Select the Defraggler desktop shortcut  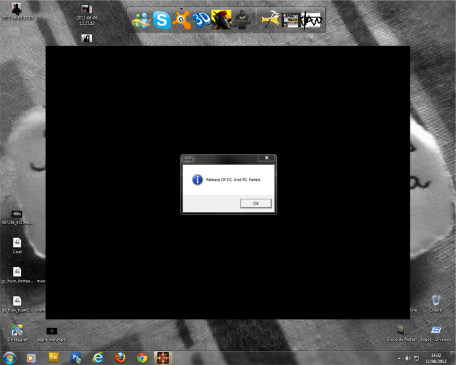point(17,331)
